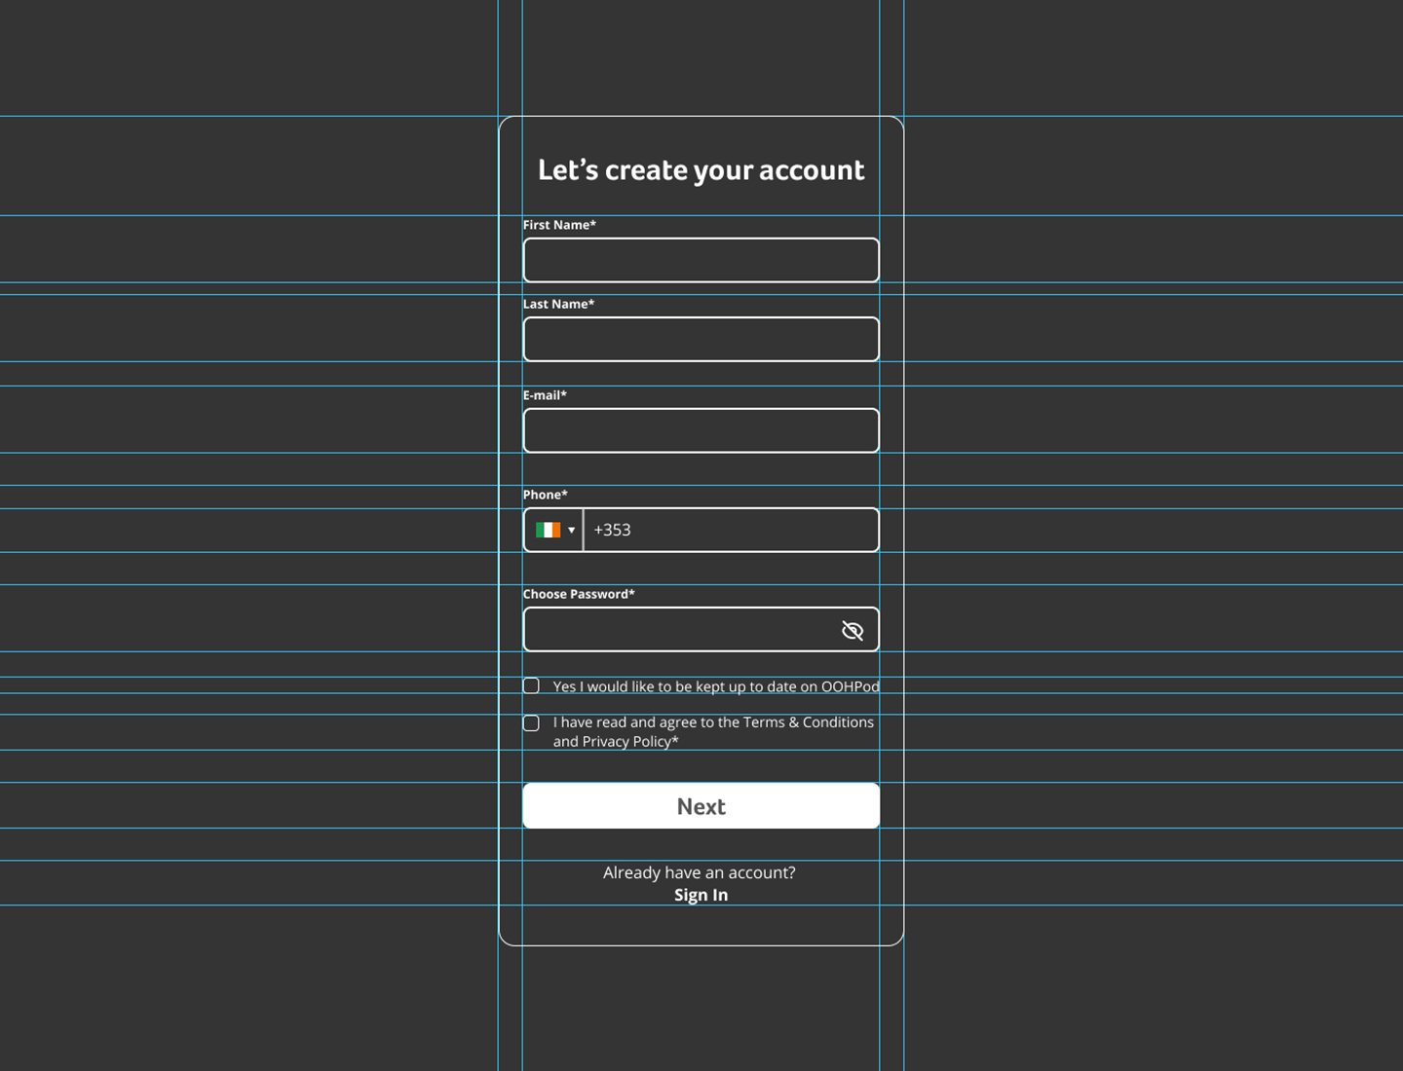Viewport: 1403px width, 1071px height.
Task: Toggle password visibility eye icon
Action: [x=853, y=631]
